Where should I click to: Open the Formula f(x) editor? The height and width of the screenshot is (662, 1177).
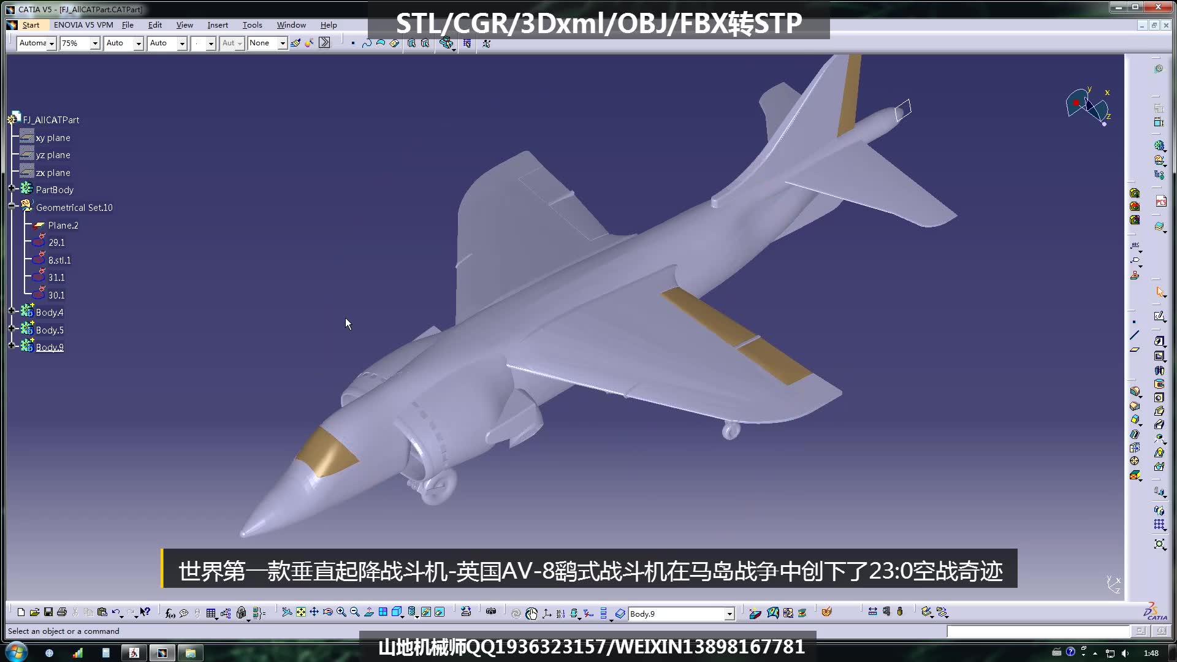[x=169, y=613]
